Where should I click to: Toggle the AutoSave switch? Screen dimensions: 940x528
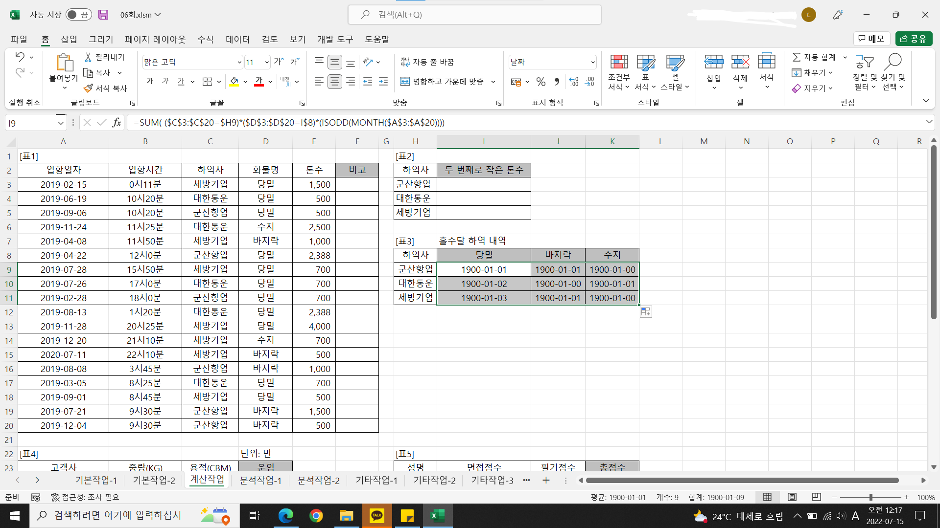pos(78,15)
